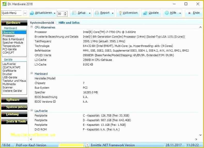204x148 pixels.
Task: Collapse the Laufwerke section in overview
Action: click(x=32, y=110)
